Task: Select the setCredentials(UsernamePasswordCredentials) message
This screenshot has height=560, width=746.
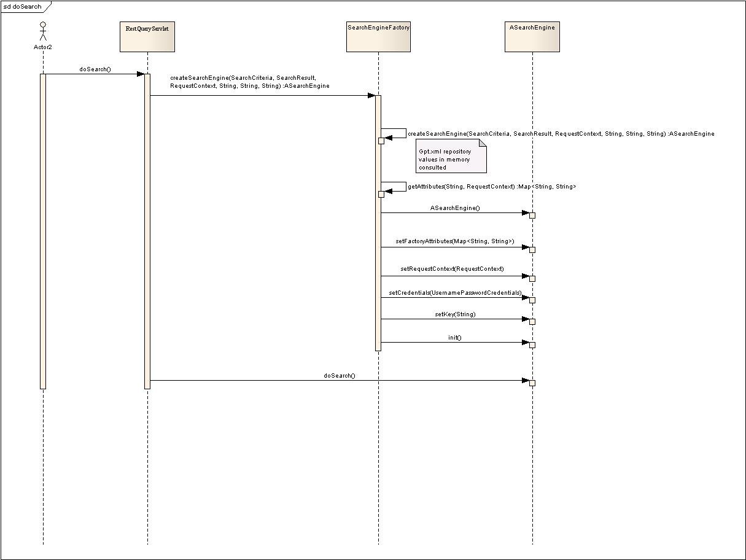Action: [455, 293]
